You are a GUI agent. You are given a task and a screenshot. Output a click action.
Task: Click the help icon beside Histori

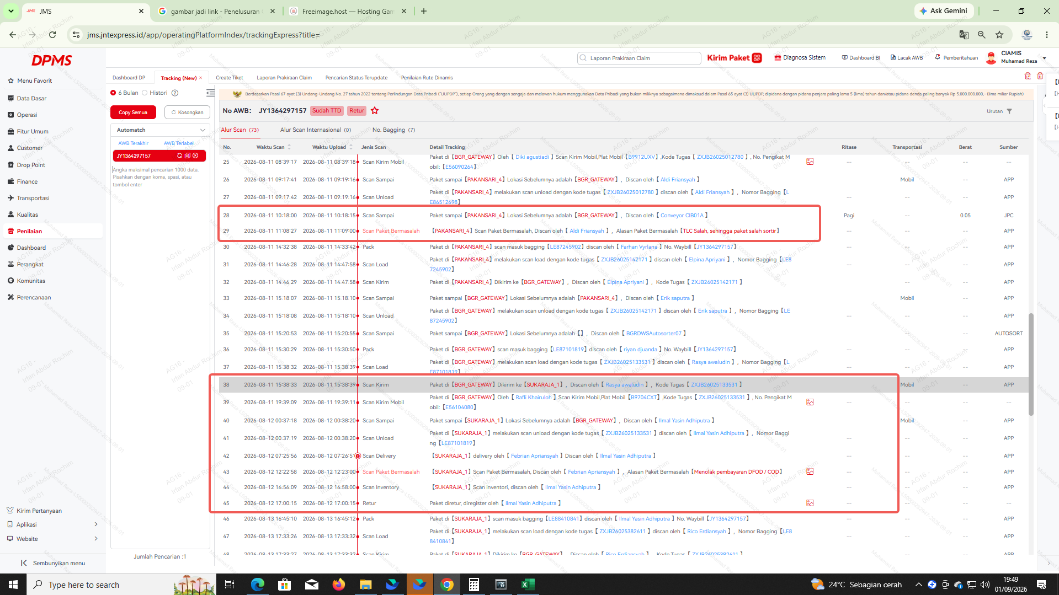point(175,93)
